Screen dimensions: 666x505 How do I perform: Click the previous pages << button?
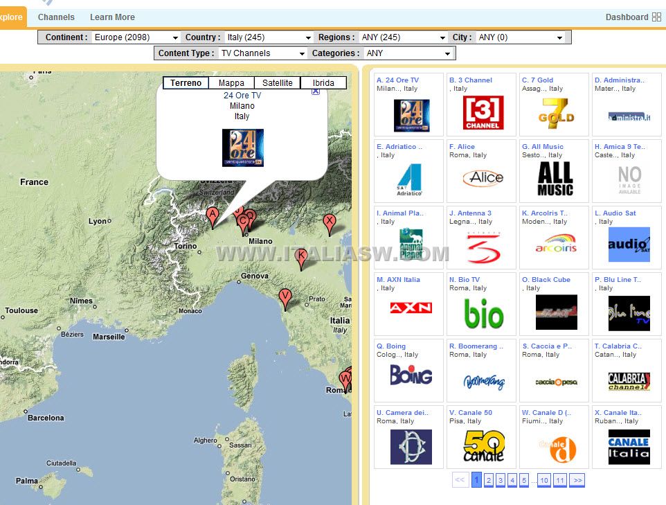click(x=460, y=480)
